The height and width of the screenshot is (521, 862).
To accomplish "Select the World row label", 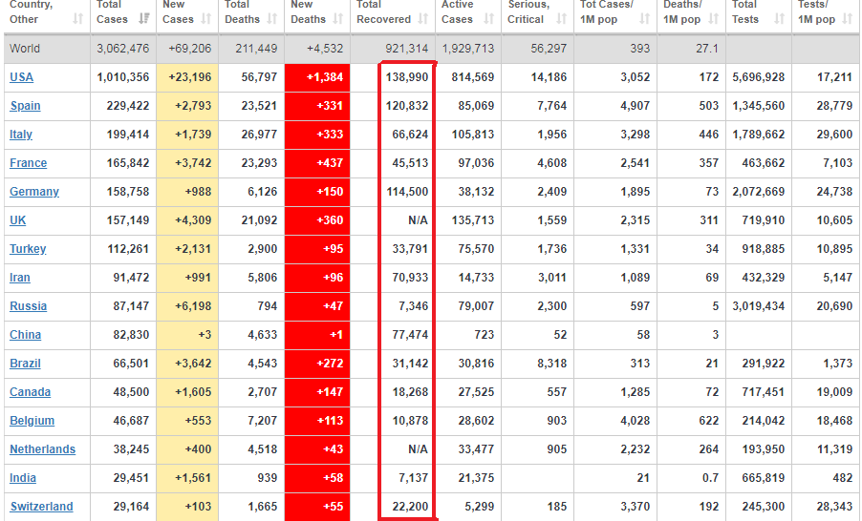I will tap(25, 49).
